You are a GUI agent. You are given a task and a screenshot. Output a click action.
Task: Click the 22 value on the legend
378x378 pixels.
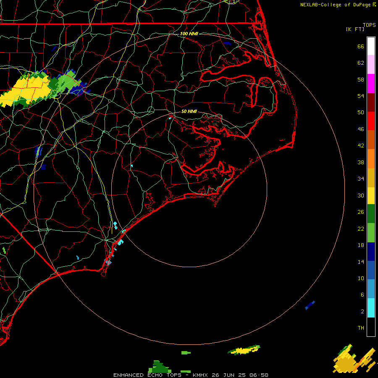pos(361,228)
